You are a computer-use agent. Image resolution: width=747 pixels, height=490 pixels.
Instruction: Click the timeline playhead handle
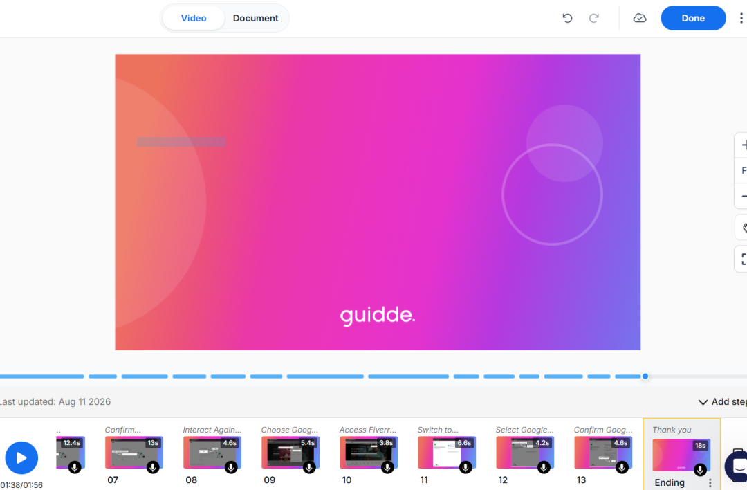645,376
